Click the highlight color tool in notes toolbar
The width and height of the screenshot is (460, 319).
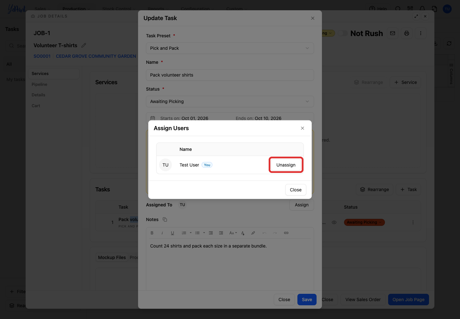(253, 233)
